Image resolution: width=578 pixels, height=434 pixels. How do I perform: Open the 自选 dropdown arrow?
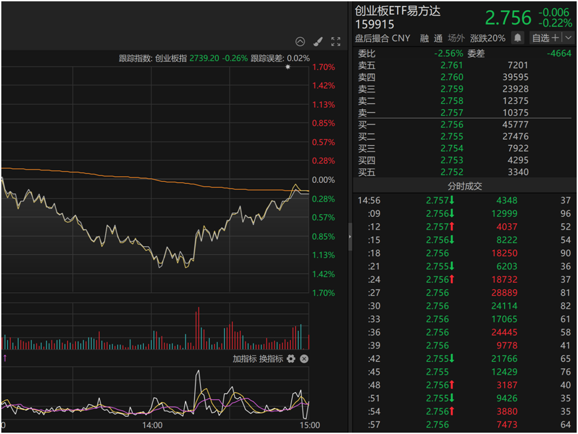pos(568,38)
